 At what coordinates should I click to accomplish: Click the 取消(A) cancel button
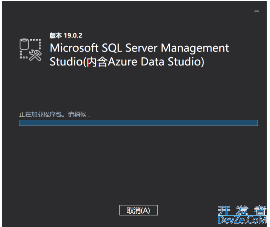point(139,210)
